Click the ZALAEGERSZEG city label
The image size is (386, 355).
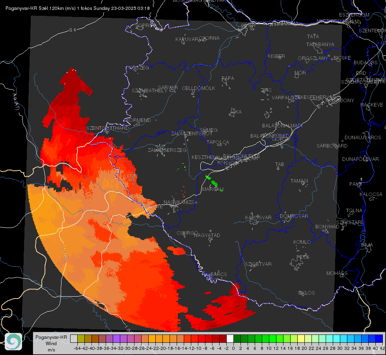[167, 150]
